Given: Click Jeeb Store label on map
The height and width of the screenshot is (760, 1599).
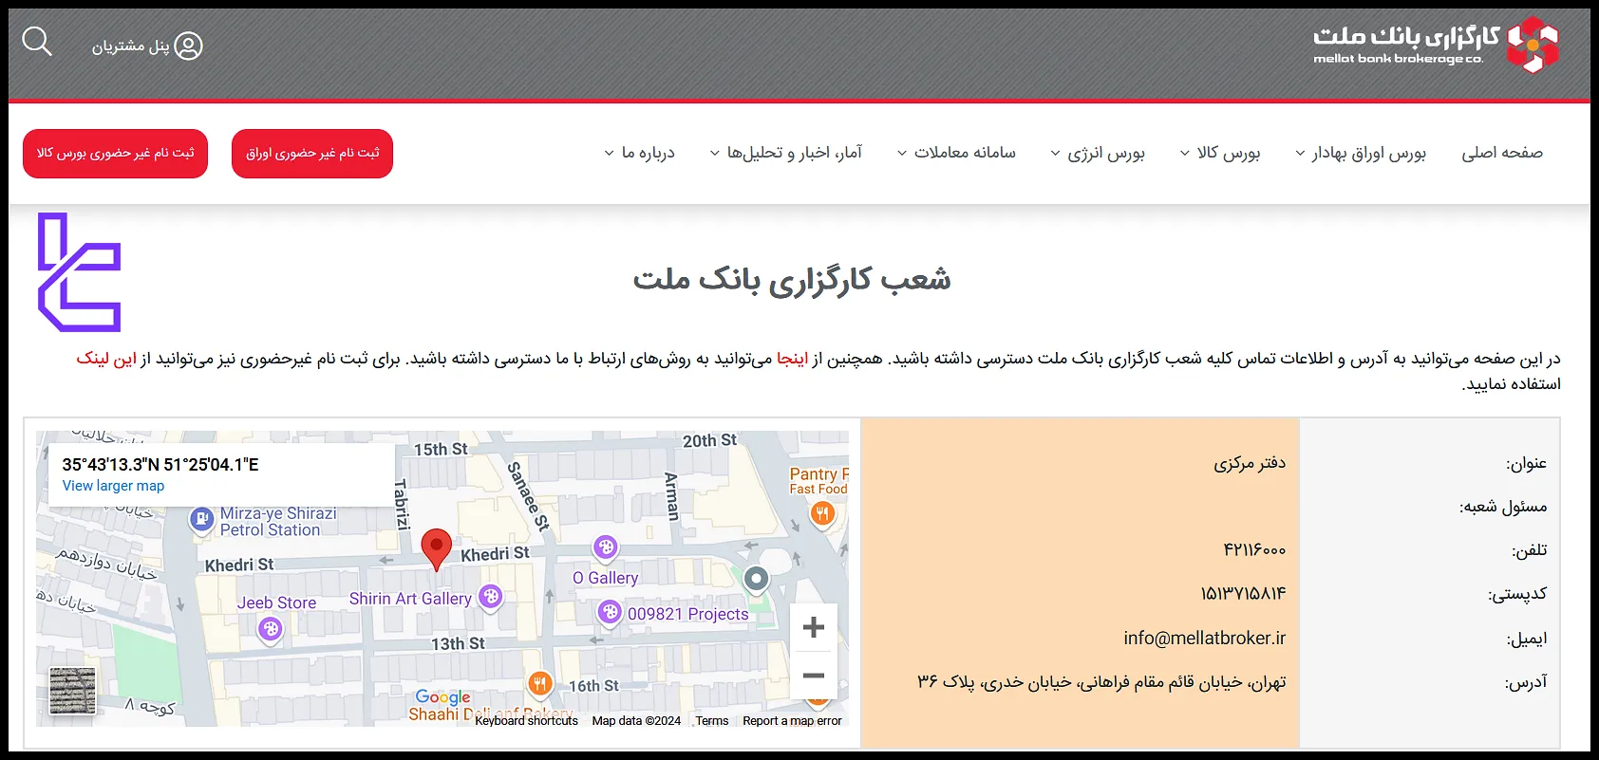Looking at the screenshot, I should click(x=276, y=602).
